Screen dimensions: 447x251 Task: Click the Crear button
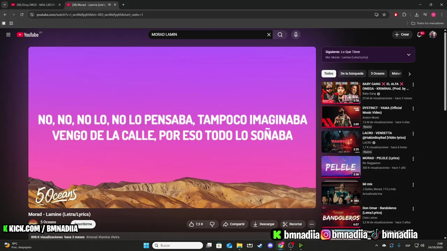(402, 35)
